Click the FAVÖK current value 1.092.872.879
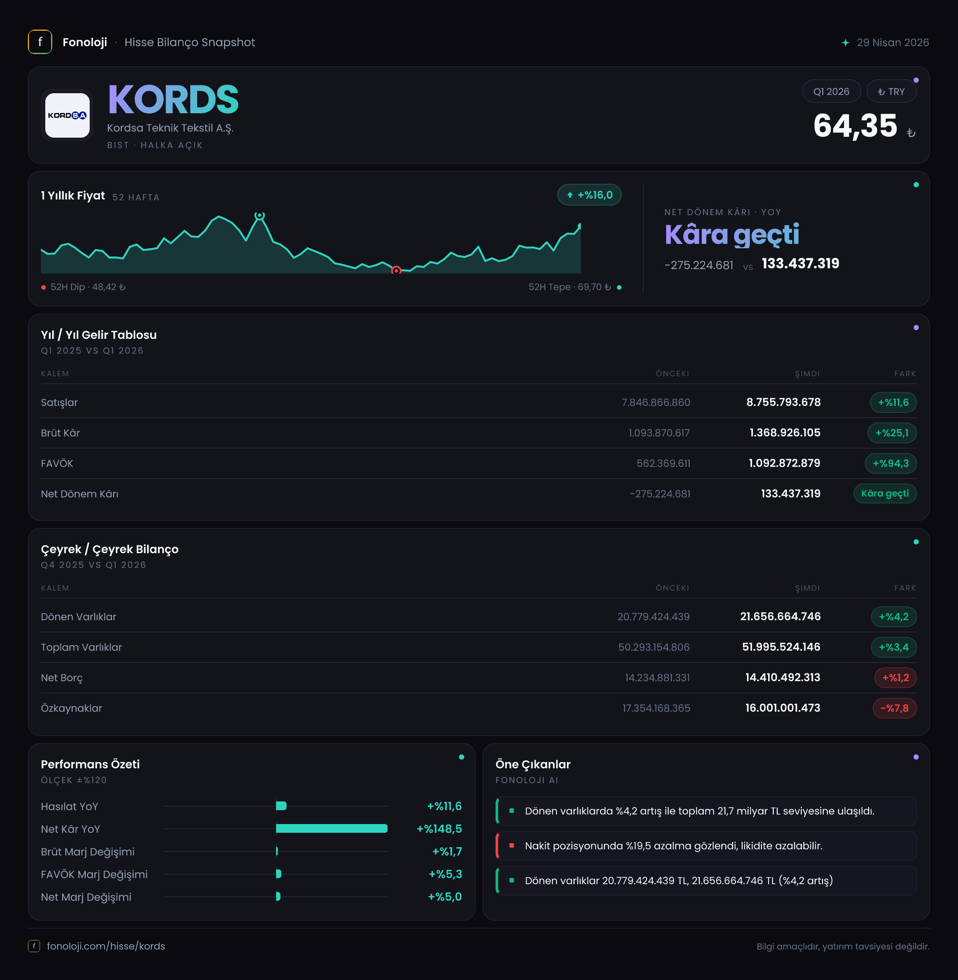 (784, 463)
